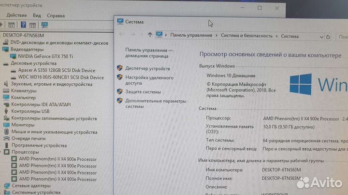Image resolution: width=348 pixels, height=195 pixels.
Task: Click the Сетевые адаптеры icon
Action: point(7,186)
